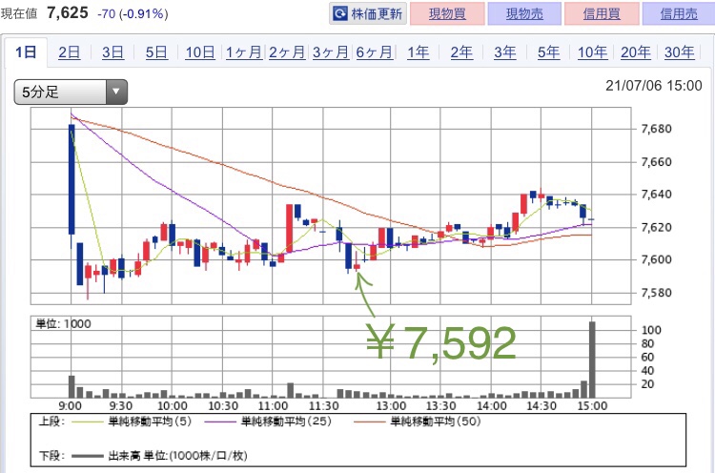
Task: Click the 9:00 opening volume bar
Action: click(x=71, y=387)
